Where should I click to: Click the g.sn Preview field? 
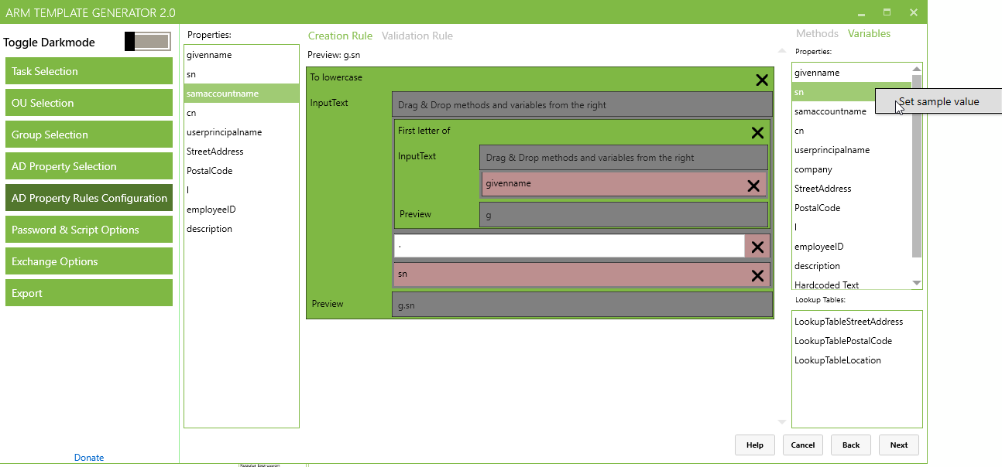pos(582,305)
